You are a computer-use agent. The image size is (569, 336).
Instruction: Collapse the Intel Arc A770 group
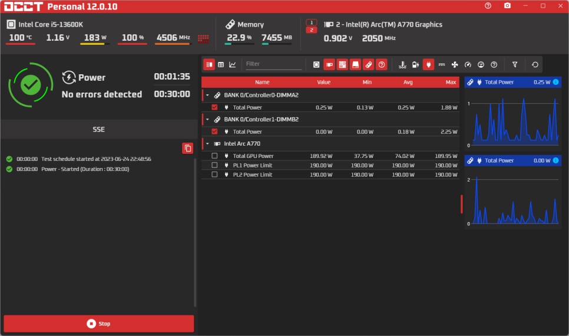207,144
